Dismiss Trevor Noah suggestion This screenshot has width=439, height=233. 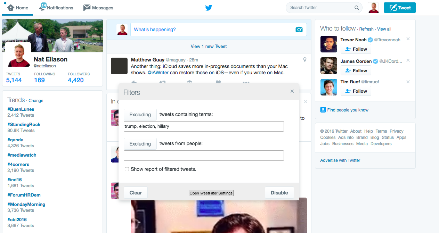point(408,39)
